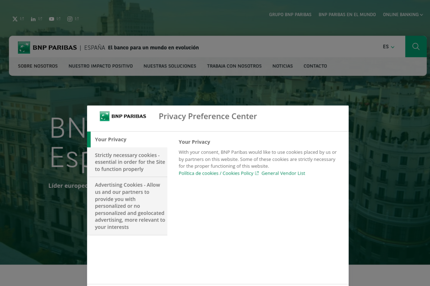
Task: Select the Advertising Cookies tab
Action: (x=127, y=206)
